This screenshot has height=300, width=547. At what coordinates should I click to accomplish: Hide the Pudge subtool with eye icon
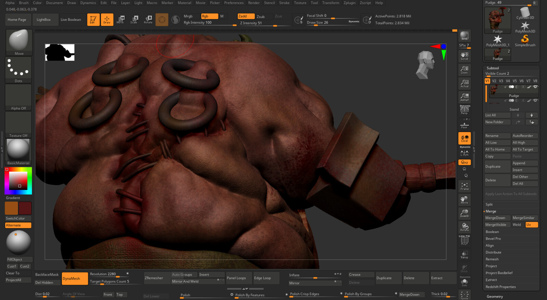[x=535, y=87]
